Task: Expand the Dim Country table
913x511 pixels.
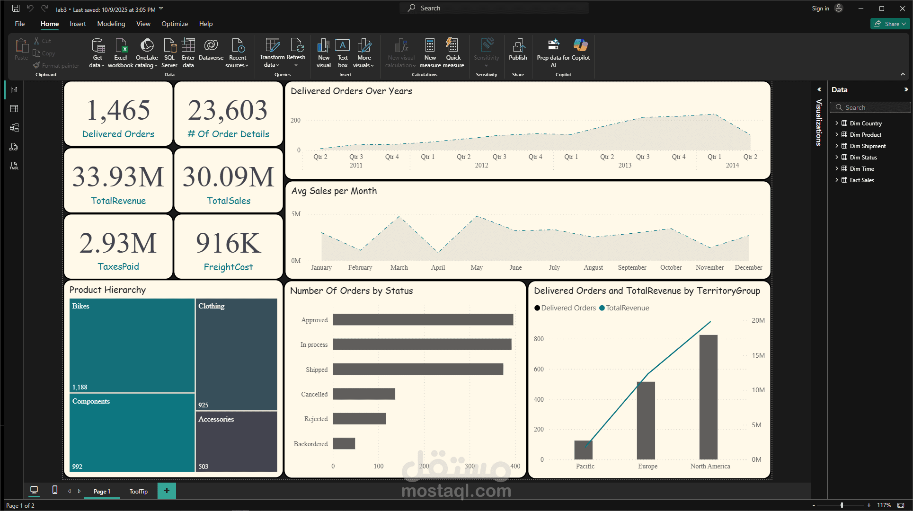Action: point(837,123)
